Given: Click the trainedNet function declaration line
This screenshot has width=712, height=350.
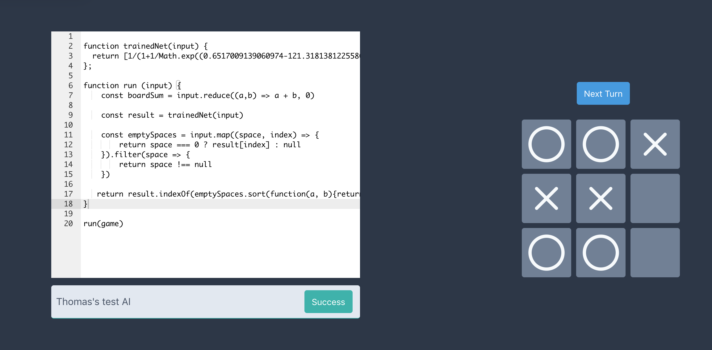Looking at the screenshot, I should [145, 46].
